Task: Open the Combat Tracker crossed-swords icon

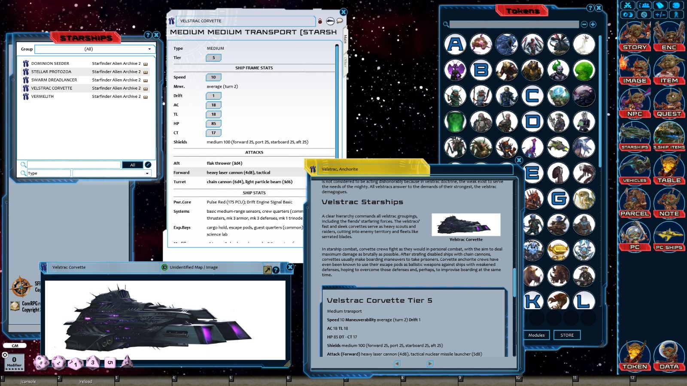Action: [x=628, y=5]
